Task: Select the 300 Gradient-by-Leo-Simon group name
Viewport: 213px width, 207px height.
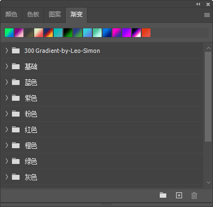Action: point(62,51)
